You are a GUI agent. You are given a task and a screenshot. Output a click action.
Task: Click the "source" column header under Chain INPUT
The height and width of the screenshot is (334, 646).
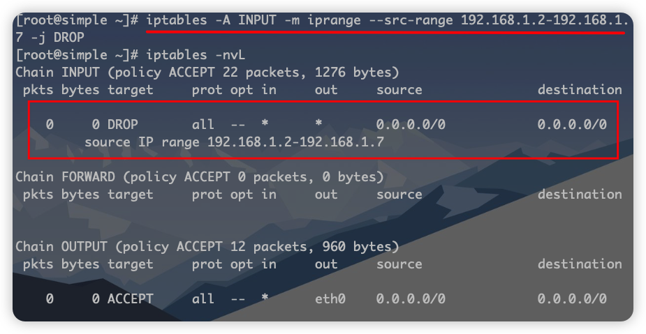[x=399, y=90]
